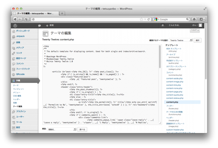Open content-link.php file
The height and width of the screenshot is (148, 218).
coord(174,85)
